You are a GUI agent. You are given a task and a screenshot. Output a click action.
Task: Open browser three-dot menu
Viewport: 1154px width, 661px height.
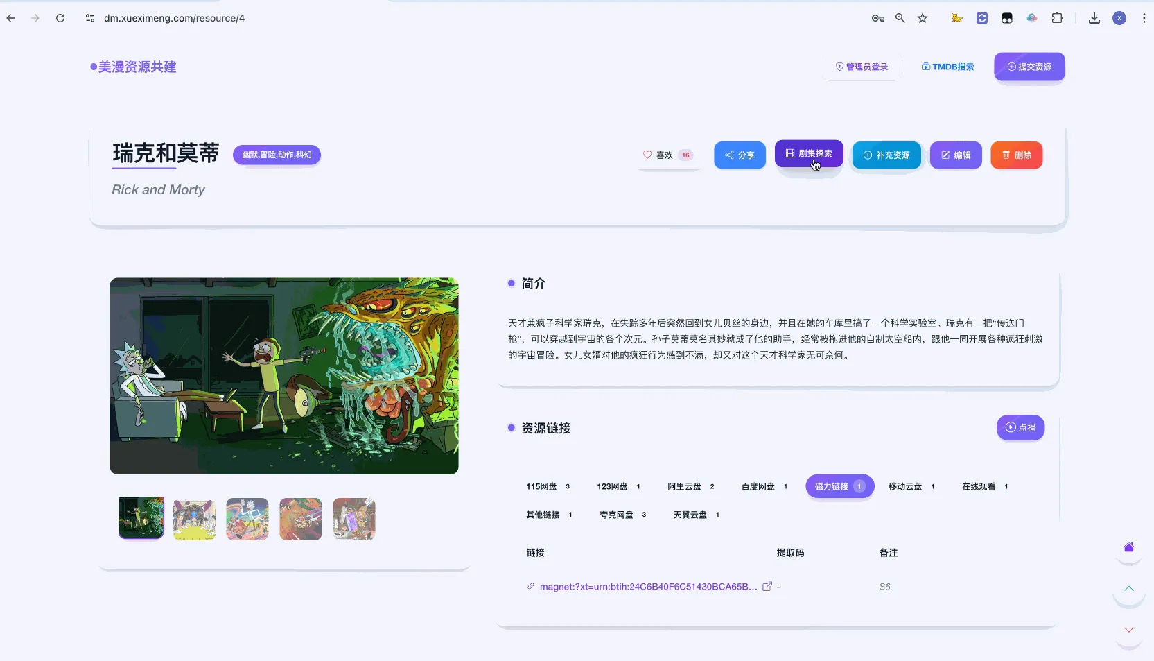(x=1144, y=18)
